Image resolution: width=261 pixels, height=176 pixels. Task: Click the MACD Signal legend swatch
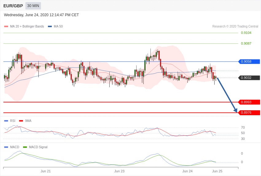(x=25, y=147)
